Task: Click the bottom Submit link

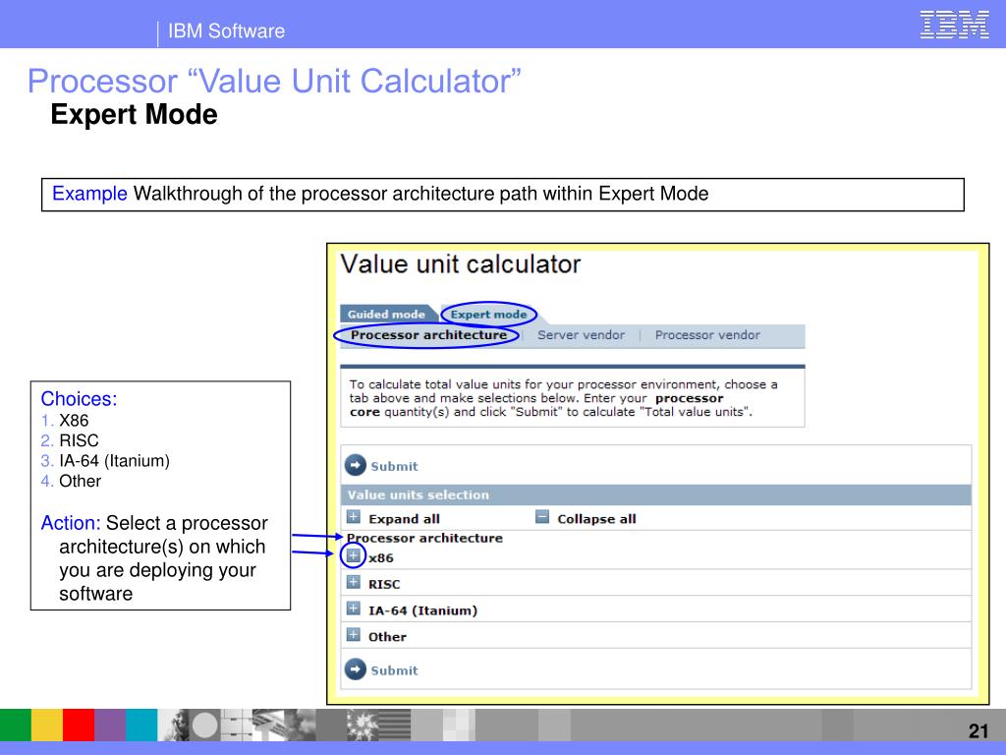Action: click(x=394, y=670)
